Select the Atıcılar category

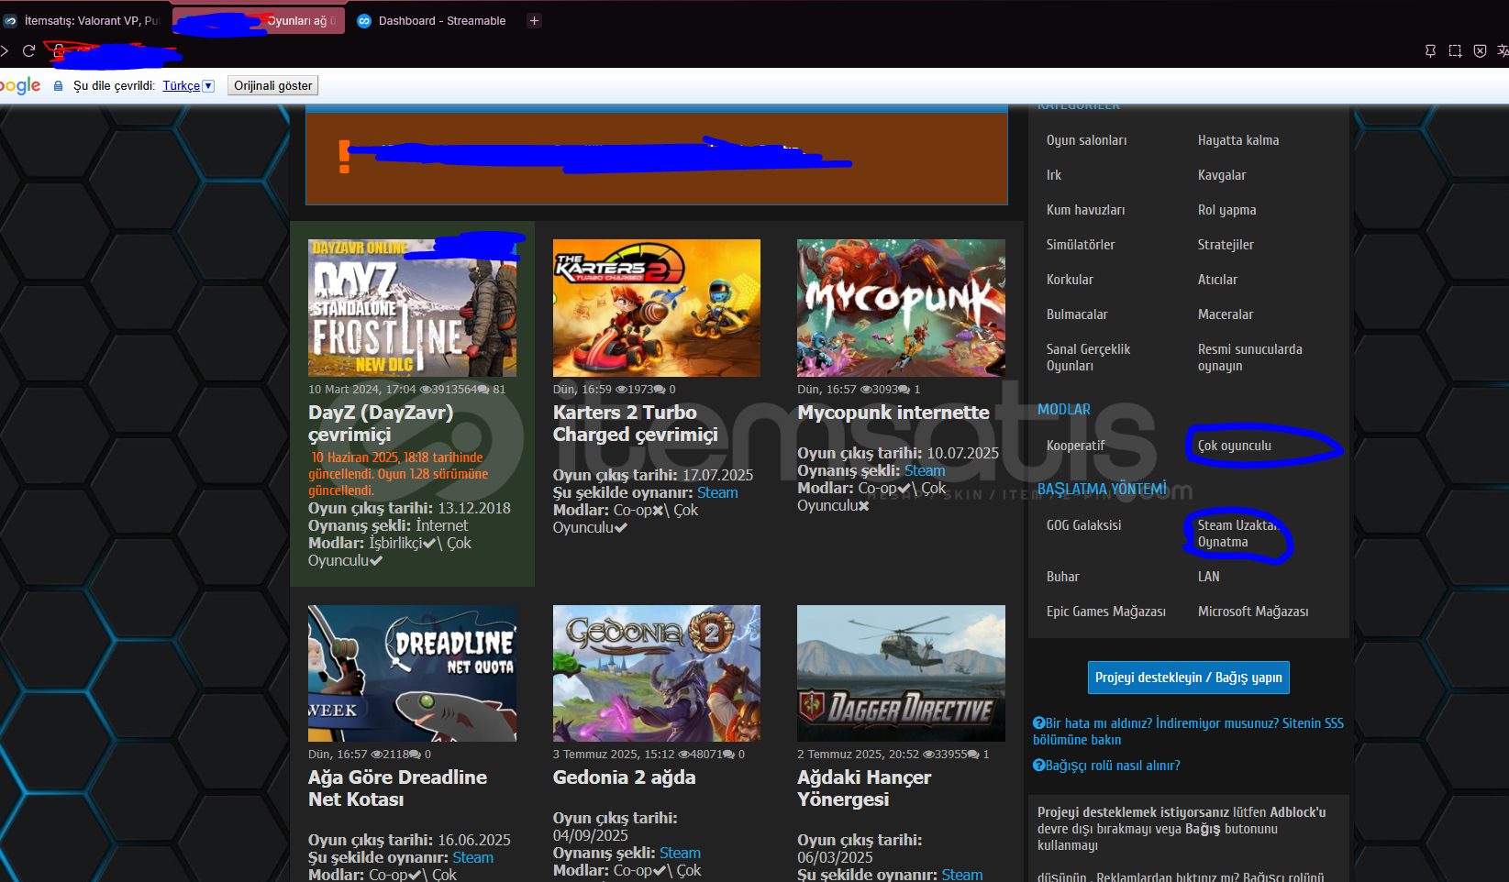click(1218, 280)
